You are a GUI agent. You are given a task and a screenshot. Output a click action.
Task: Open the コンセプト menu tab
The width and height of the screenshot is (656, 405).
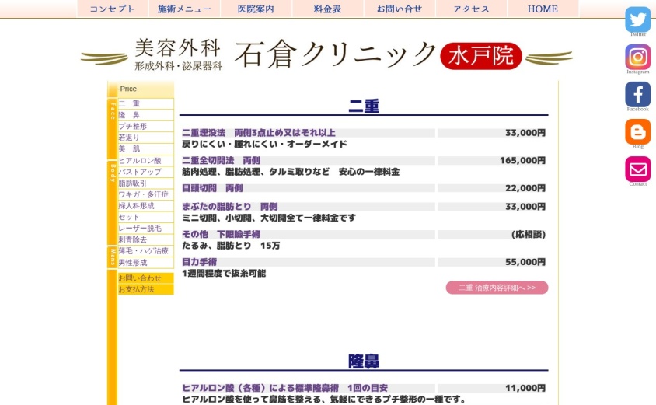pos(113,9)
